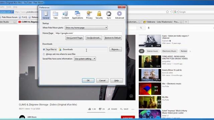Click the Google search box in toolbar

[196, 12]
